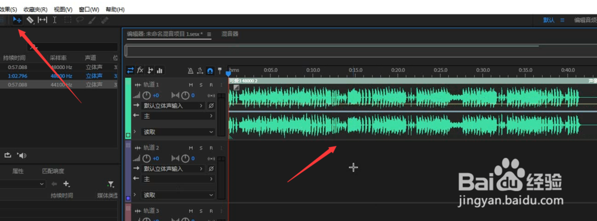Toggle the metronome

pos(190,71)
